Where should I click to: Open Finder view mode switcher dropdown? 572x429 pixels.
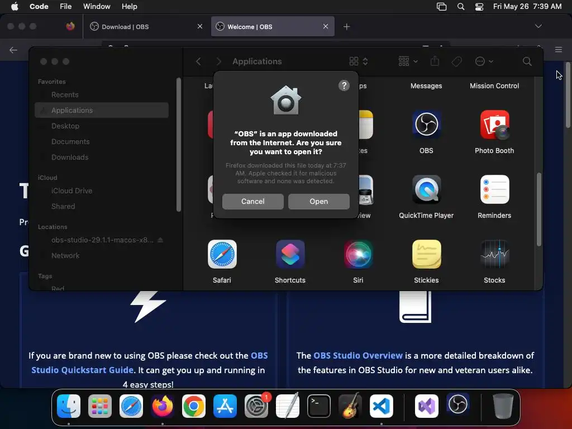(358, 61)
